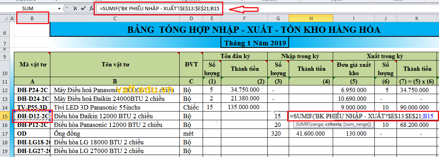This screenshot has width=439, height=157.
Task: Open the Name Box dropdown arrow
Action: (59, 9)
